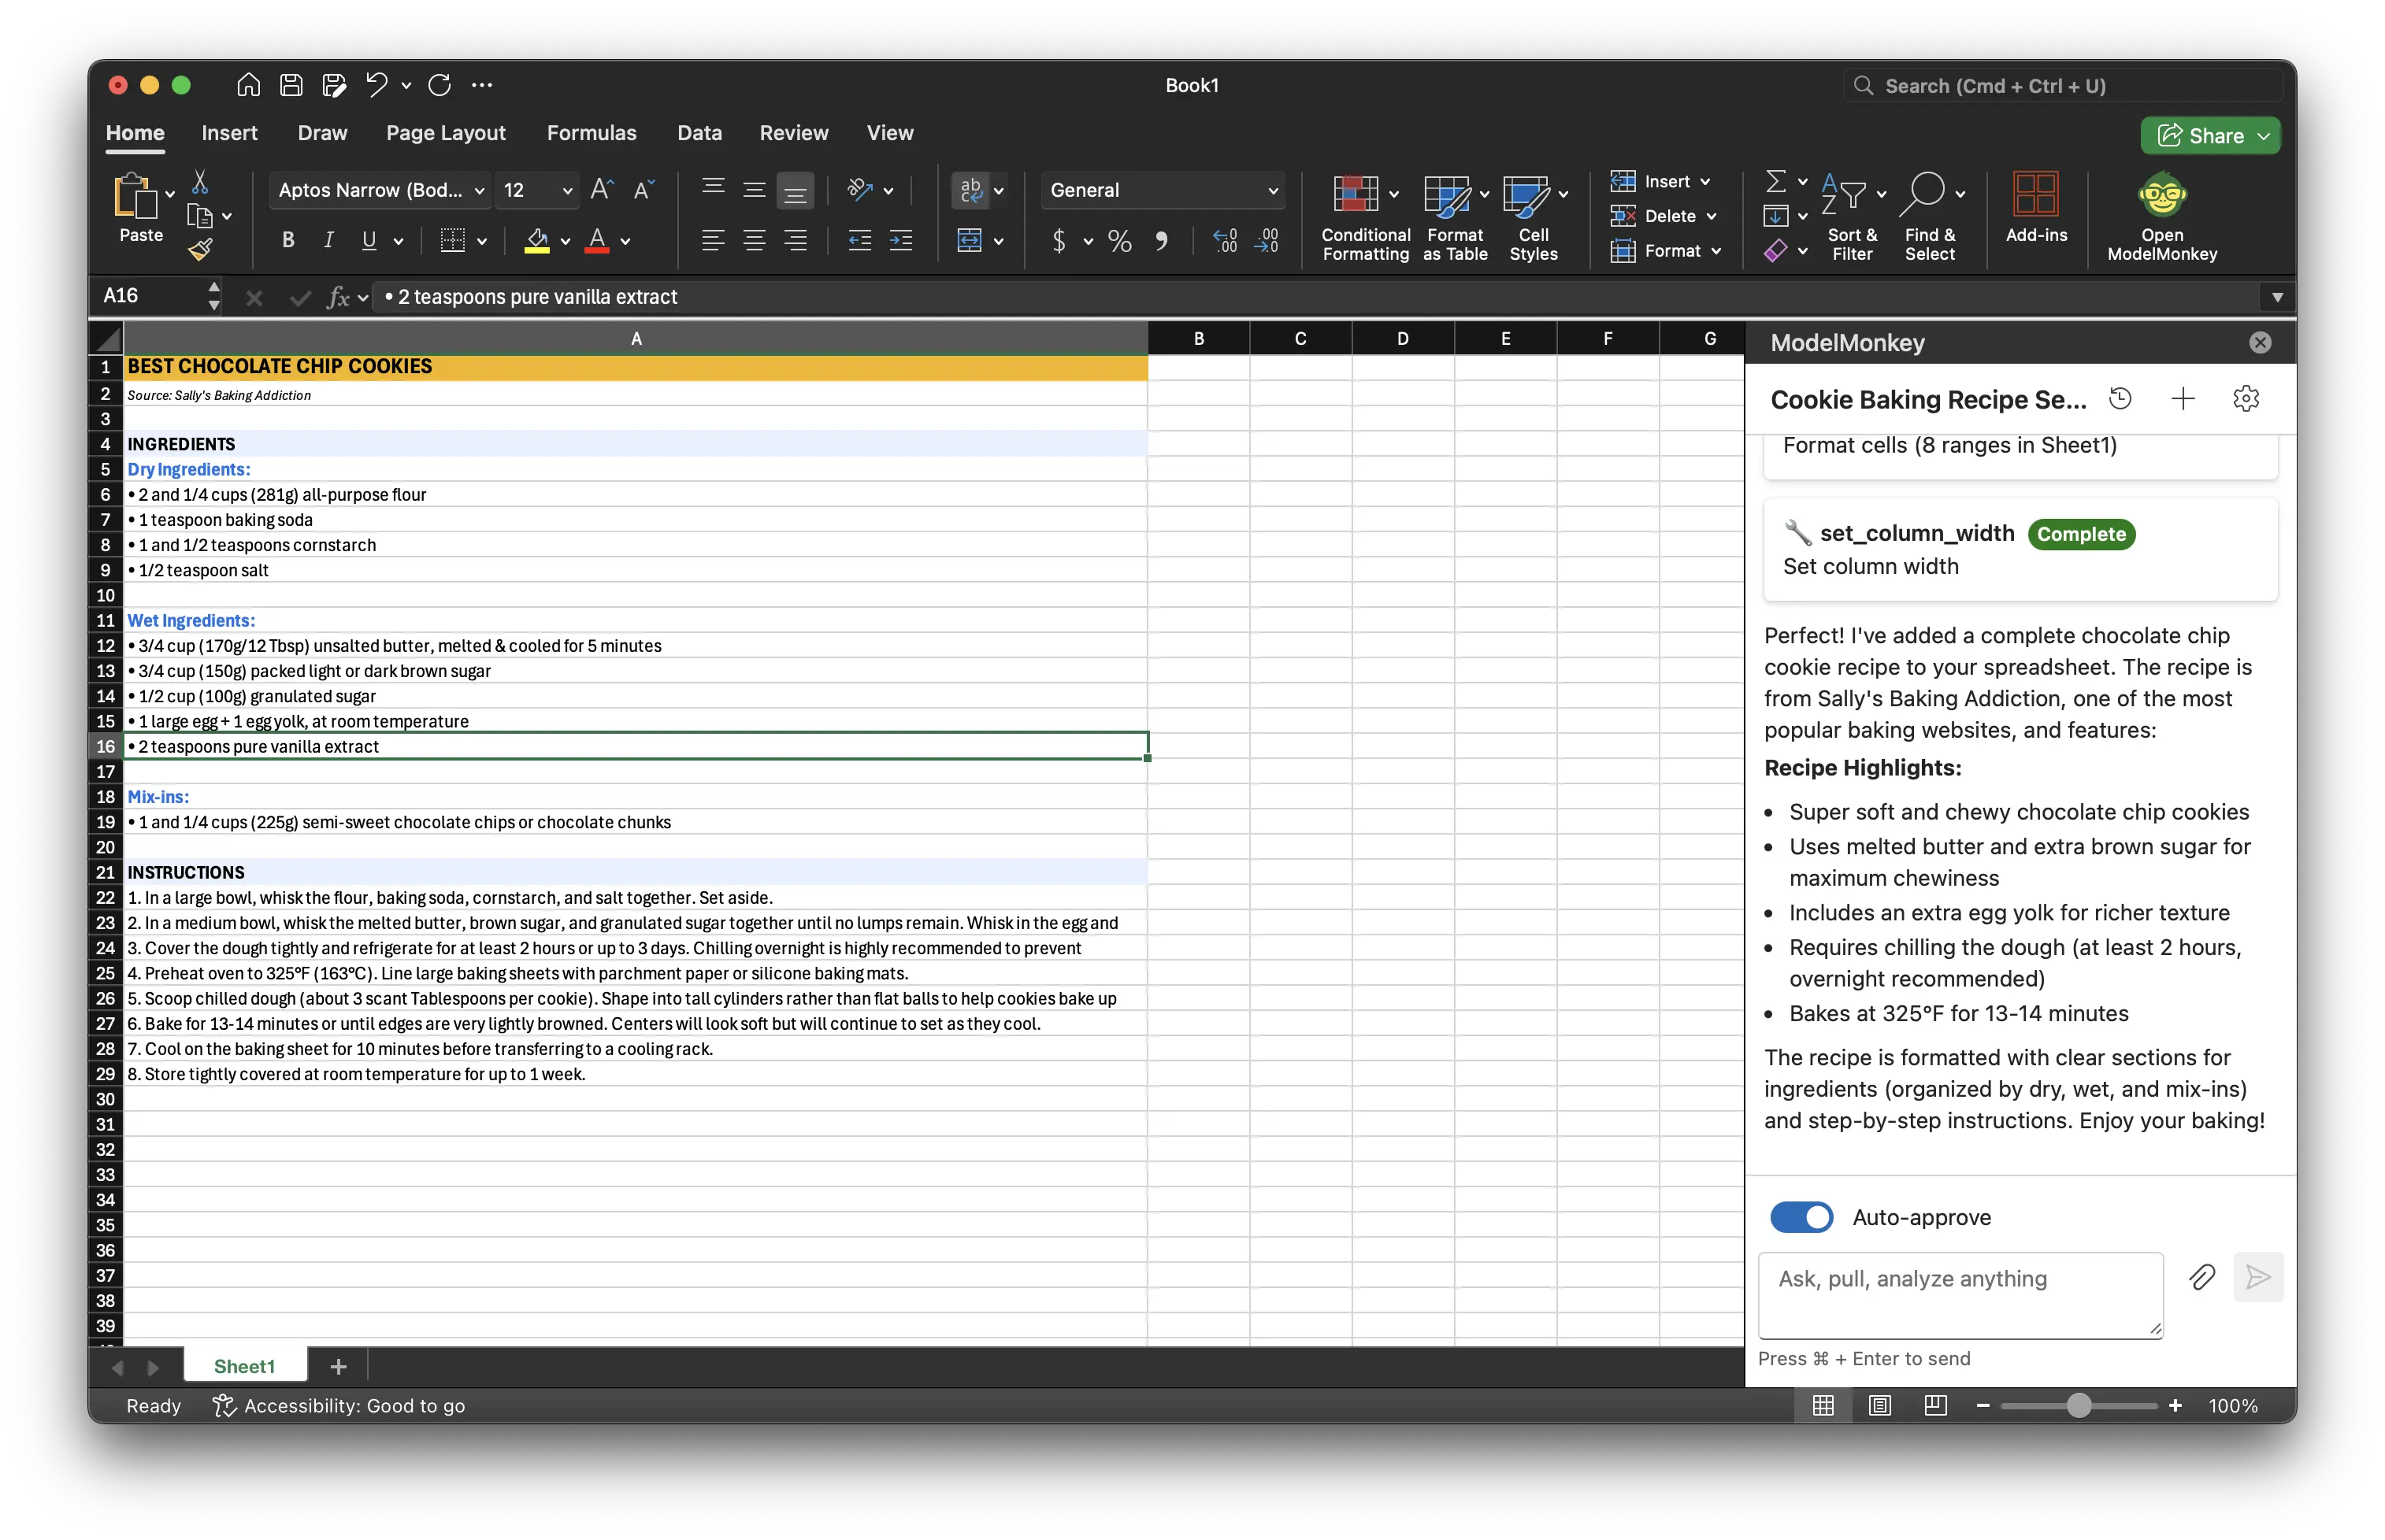Screen dimensions: 2385x1540
Task: Open ModelMonkey settings gear
Action: click(x=2245, y=399)
